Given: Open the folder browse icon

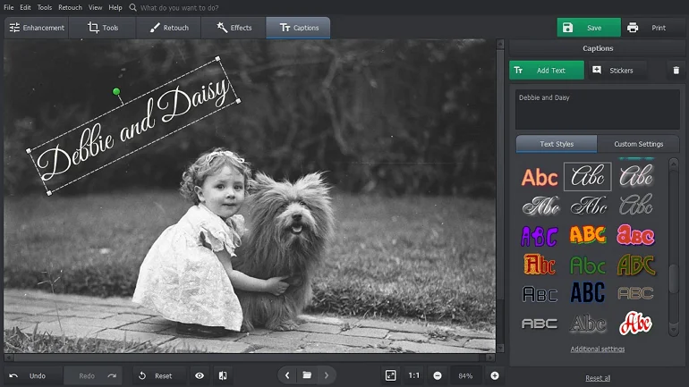Looking at the screenshot, I should coord(307,375).
